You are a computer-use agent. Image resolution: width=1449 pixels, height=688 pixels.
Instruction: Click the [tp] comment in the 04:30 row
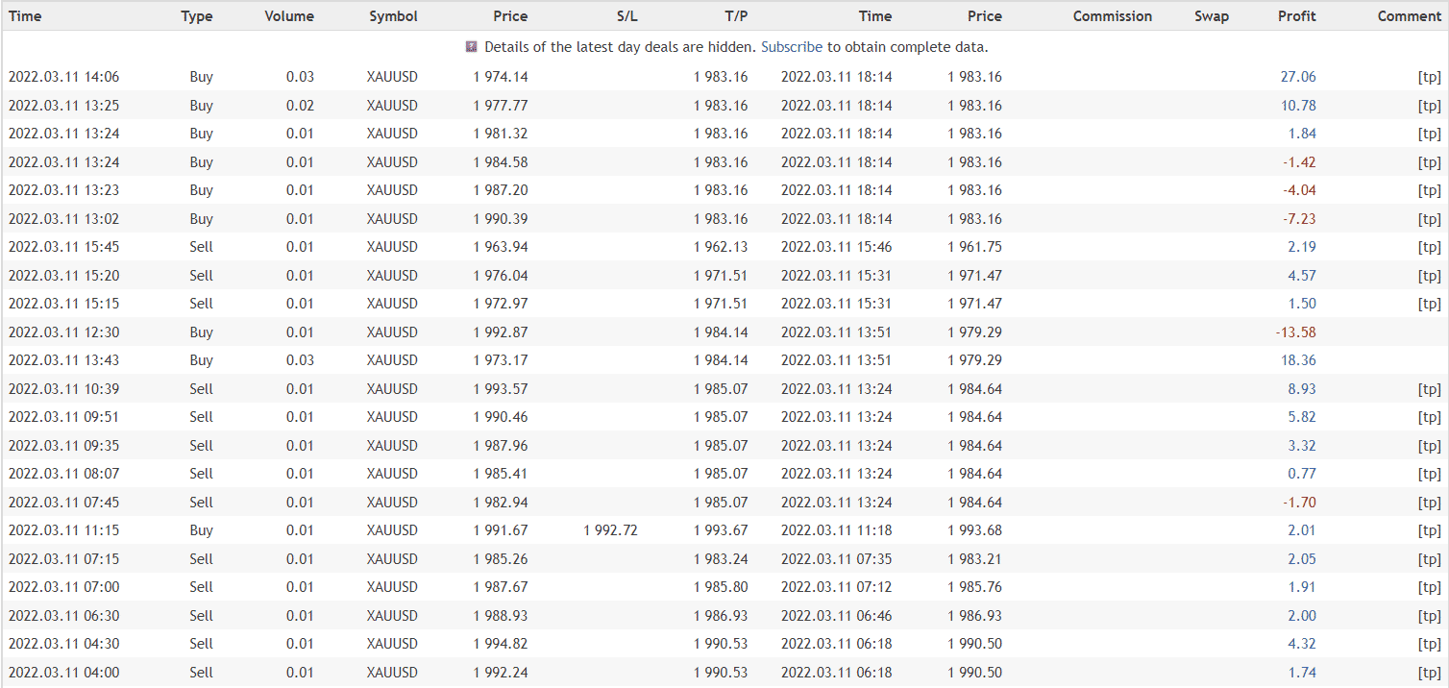[1430, 644]
